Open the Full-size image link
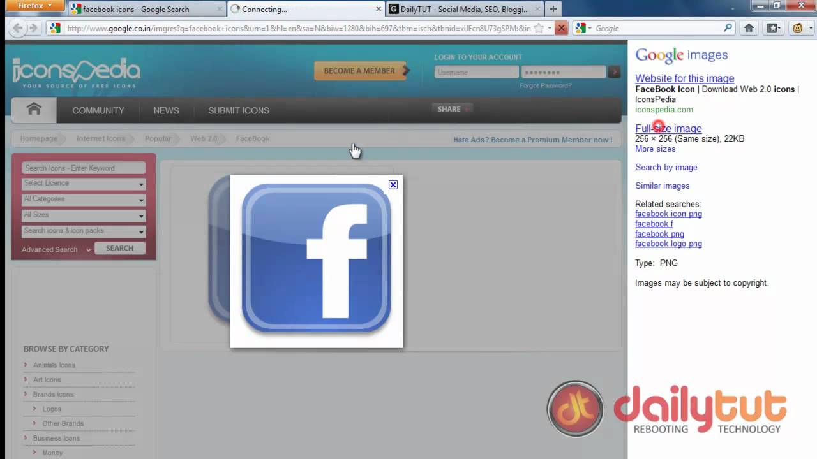 [x=668, y=128]
